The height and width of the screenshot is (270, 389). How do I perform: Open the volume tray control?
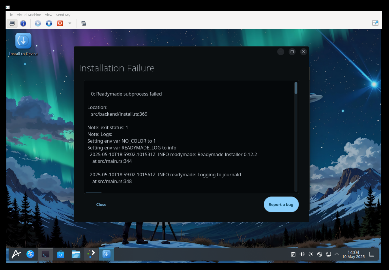coord(302,254)
